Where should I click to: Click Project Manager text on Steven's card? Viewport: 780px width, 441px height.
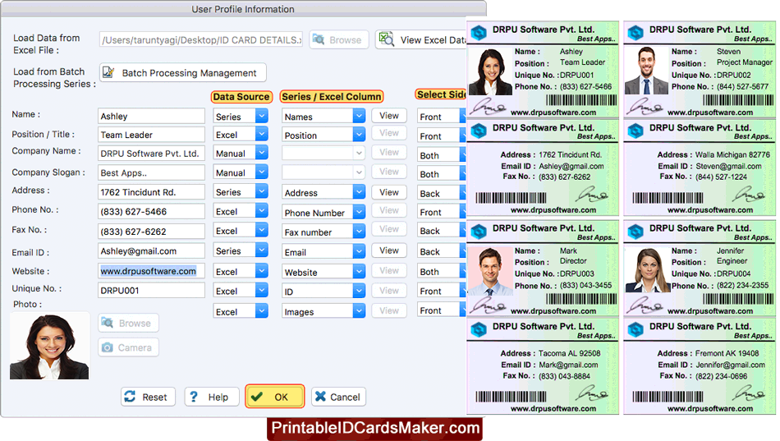(x=745, y=62)
